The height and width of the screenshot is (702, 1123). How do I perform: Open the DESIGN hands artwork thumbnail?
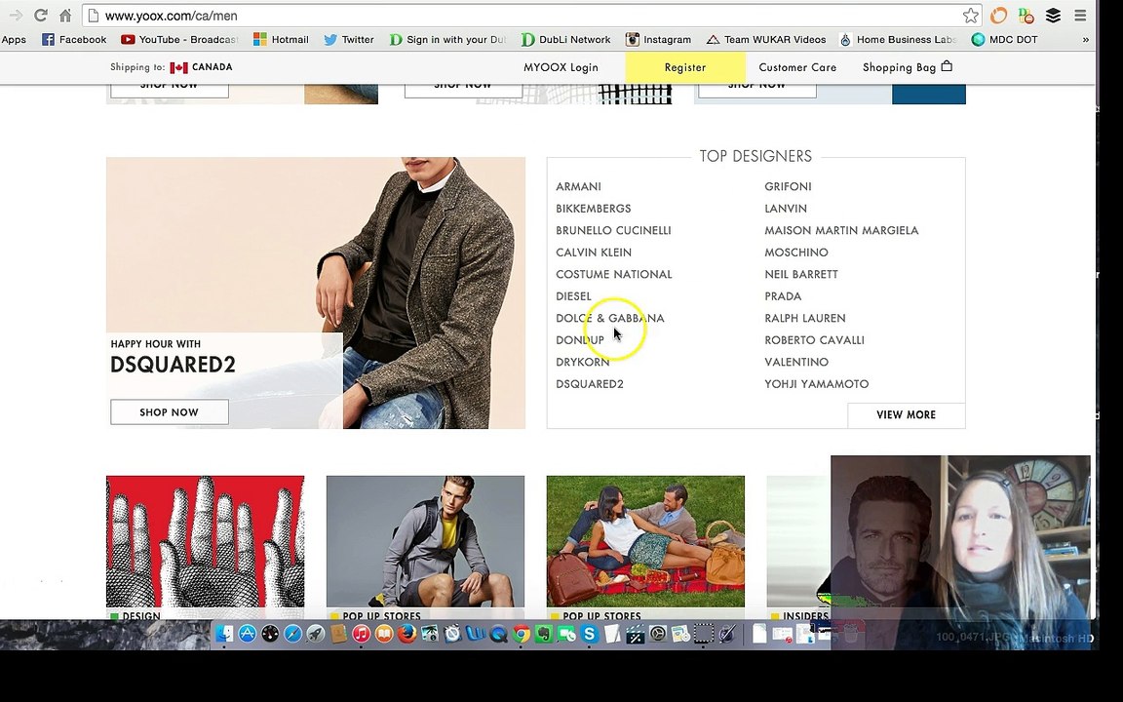[205, 541]
